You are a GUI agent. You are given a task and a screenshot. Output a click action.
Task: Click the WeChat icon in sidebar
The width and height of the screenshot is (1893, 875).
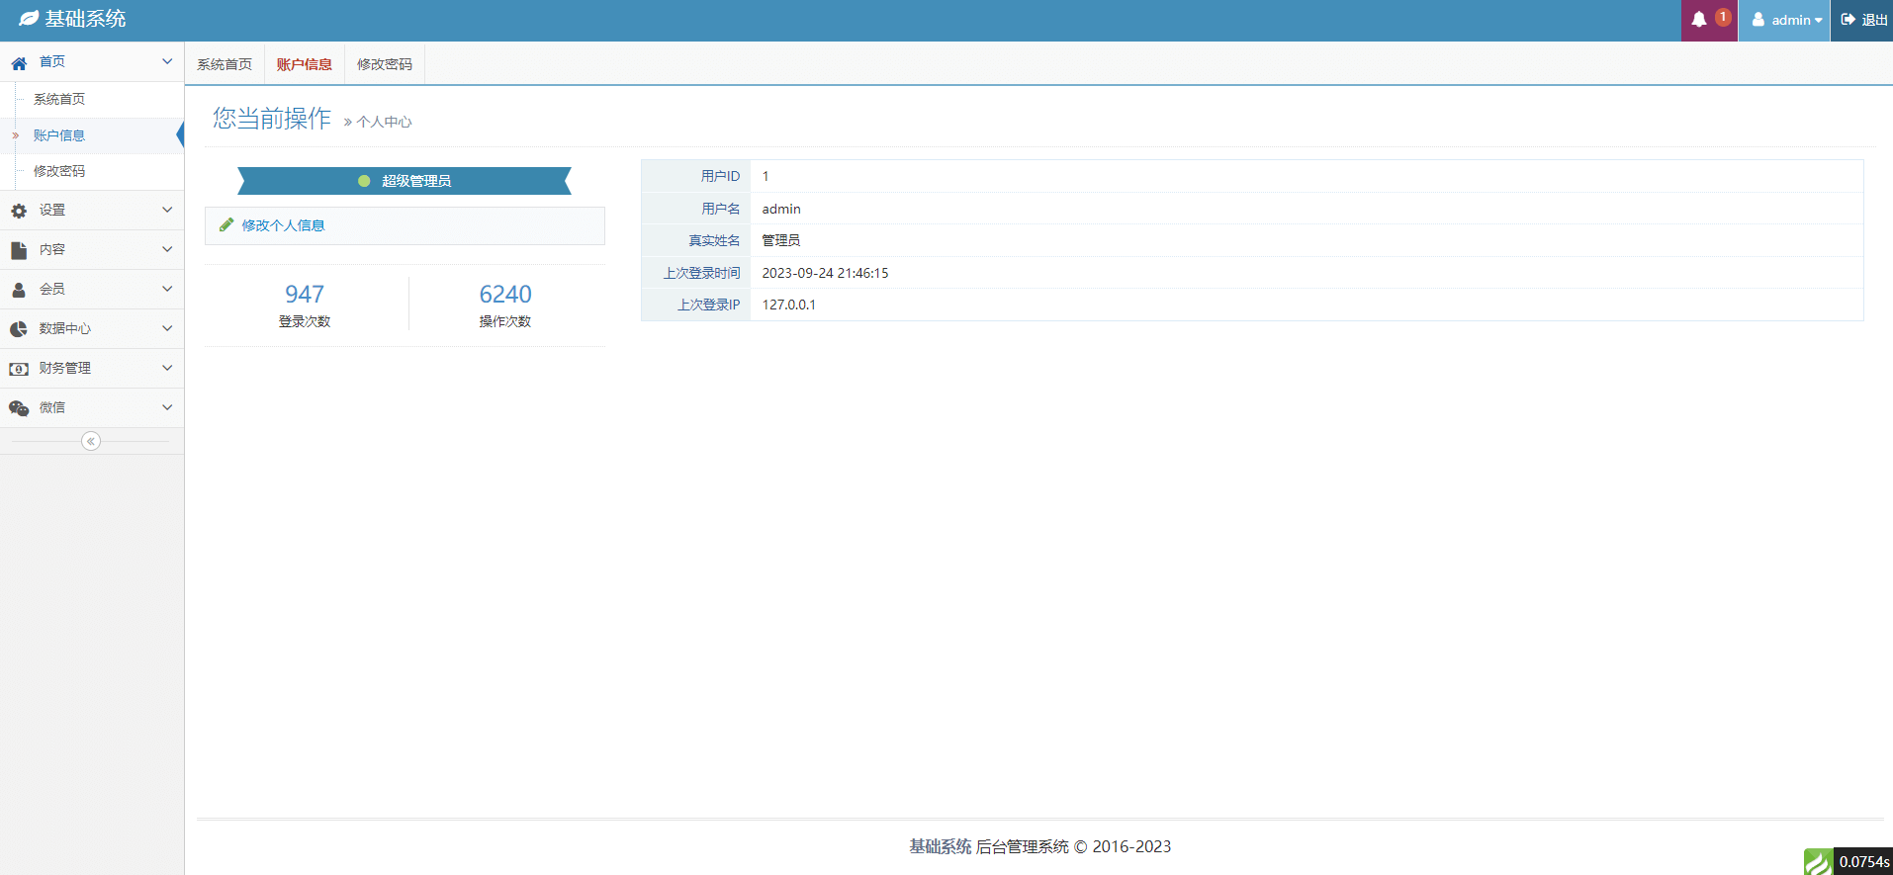tap(19, 408)
